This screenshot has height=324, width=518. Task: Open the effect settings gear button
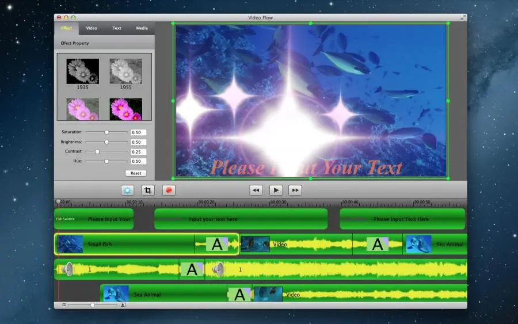(127, 190)
